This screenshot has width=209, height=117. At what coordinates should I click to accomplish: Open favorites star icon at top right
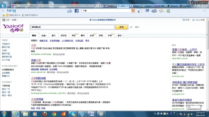203,6
